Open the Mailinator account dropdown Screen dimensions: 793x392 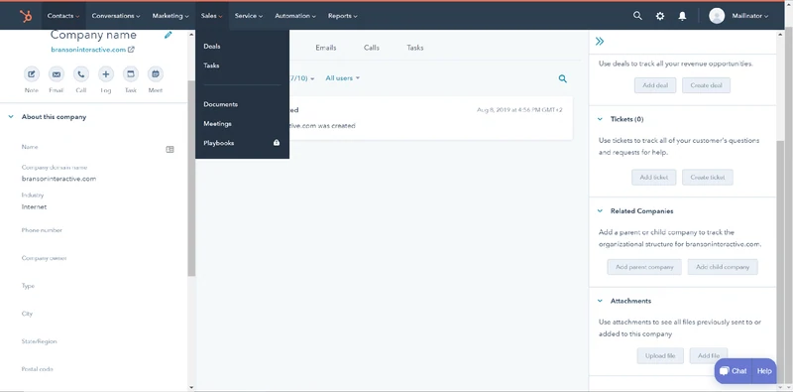[x=750, y=16]
